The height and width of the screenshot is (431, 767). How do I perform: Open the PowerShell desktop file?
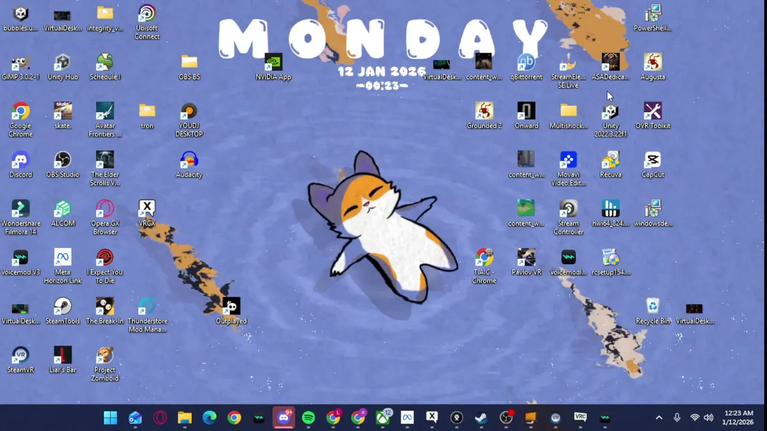pyautogui.click(x=653, y=18)
